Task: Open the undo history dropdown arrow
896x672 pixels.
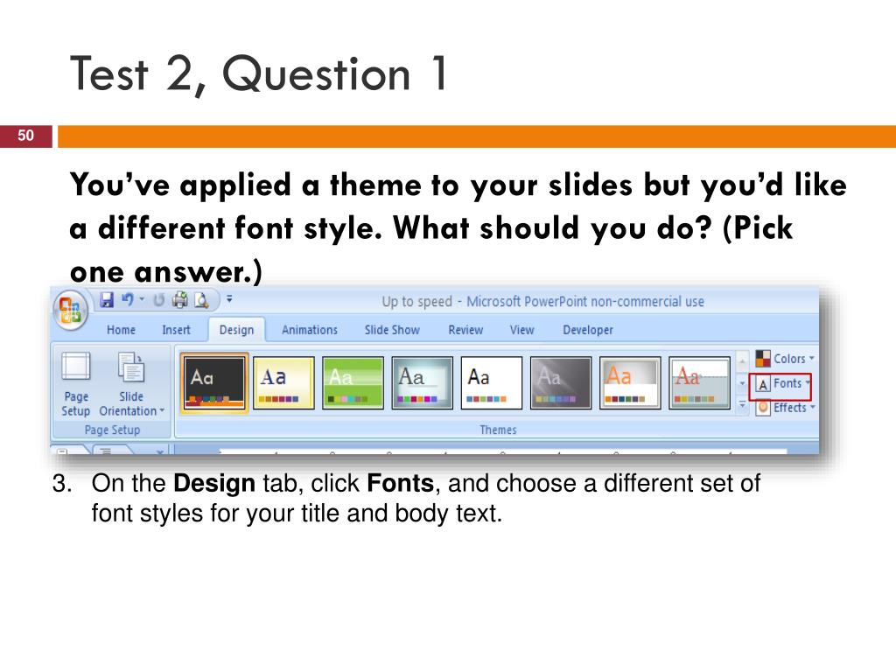Action: (x=143, y=299)
